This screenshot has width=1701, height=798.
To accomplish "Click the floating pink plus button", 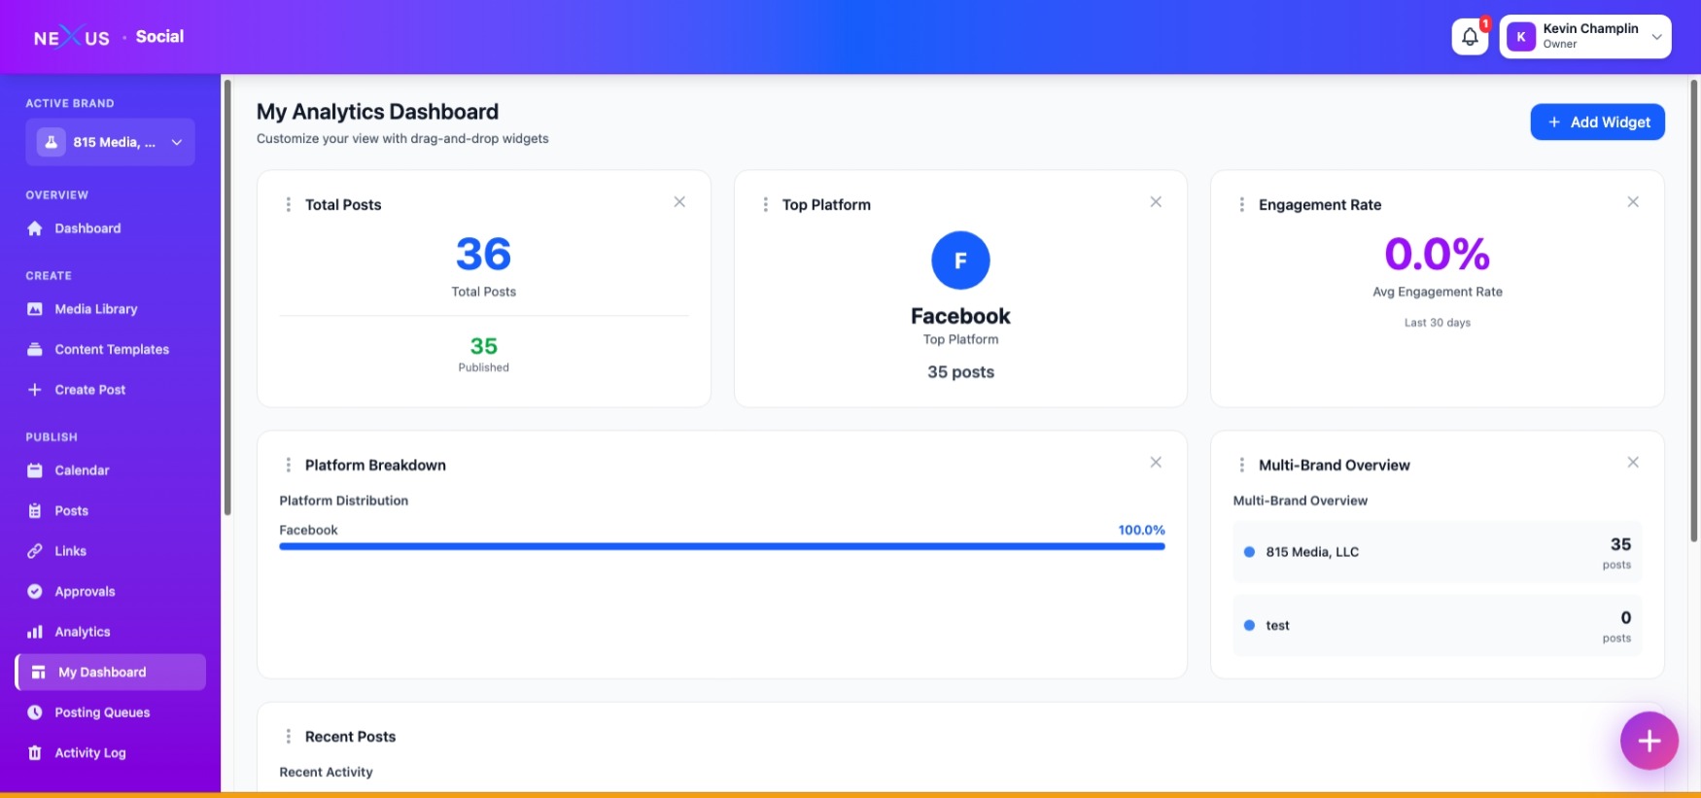I will click(x=1649, y=741).
